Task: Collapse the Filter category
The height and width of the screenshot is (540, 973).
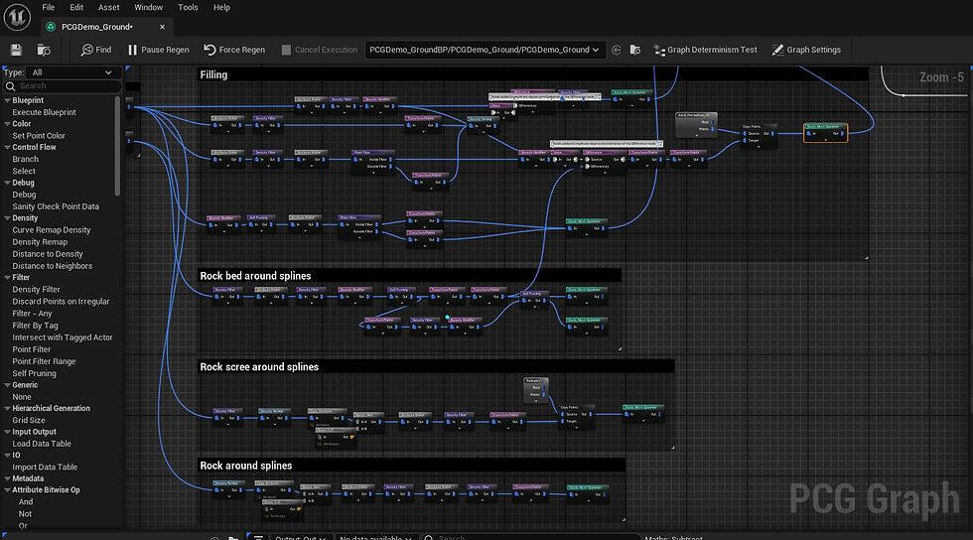Action: (x=8, y=278)
